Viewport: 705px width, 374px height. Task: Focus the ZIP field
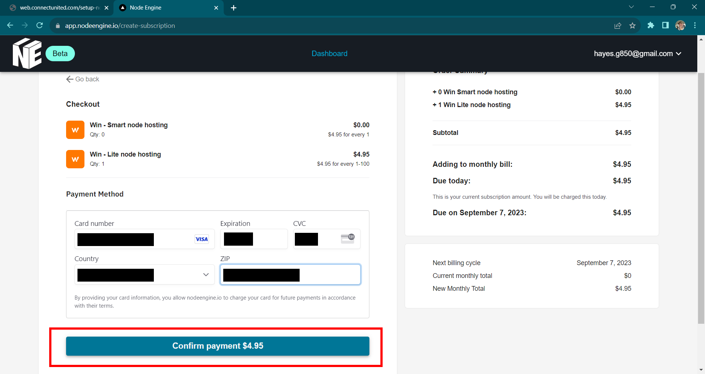290,275
